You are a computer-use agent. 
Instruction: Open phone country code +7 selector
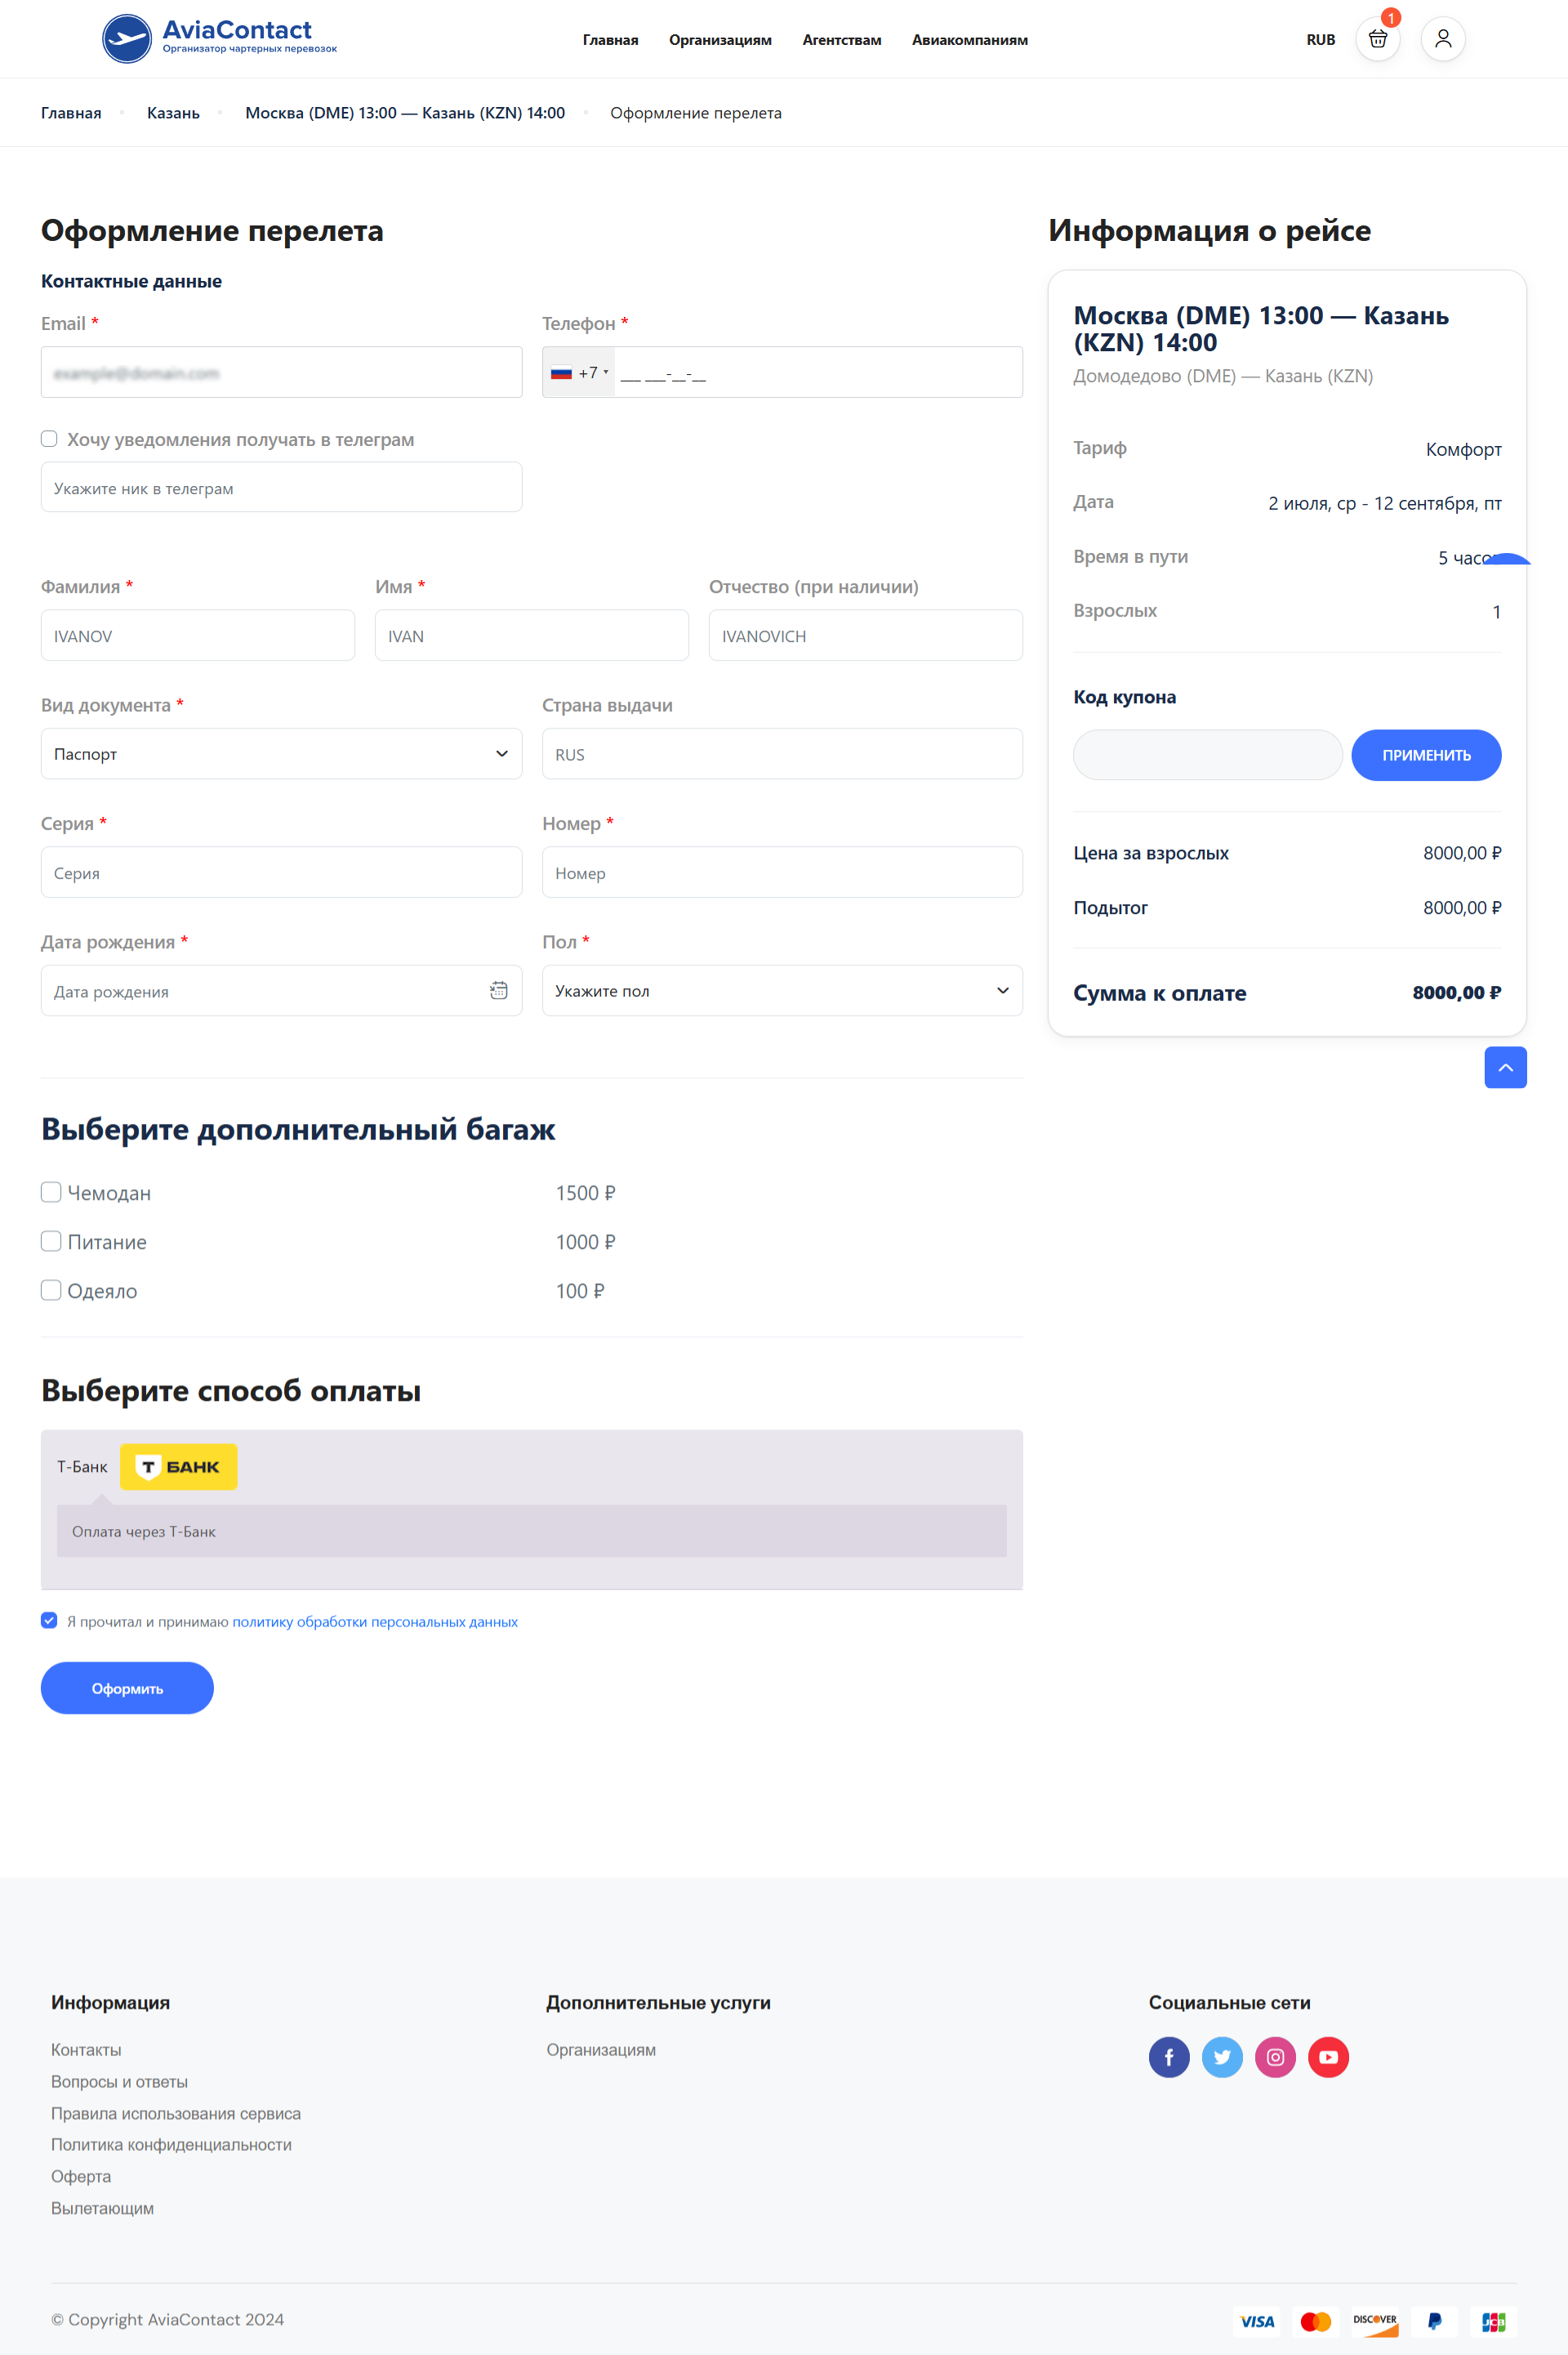579,373
